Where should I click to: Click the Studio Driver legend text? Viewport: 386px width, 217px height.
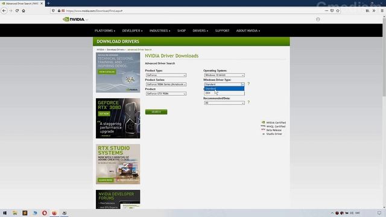click(274, 134)
